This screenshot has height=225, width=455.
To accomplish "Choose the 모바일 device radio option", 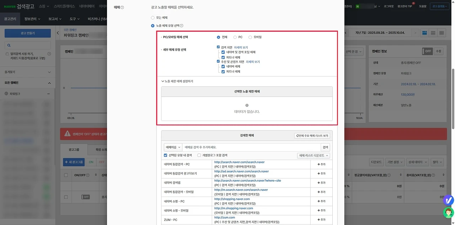I will click(250, 37).
